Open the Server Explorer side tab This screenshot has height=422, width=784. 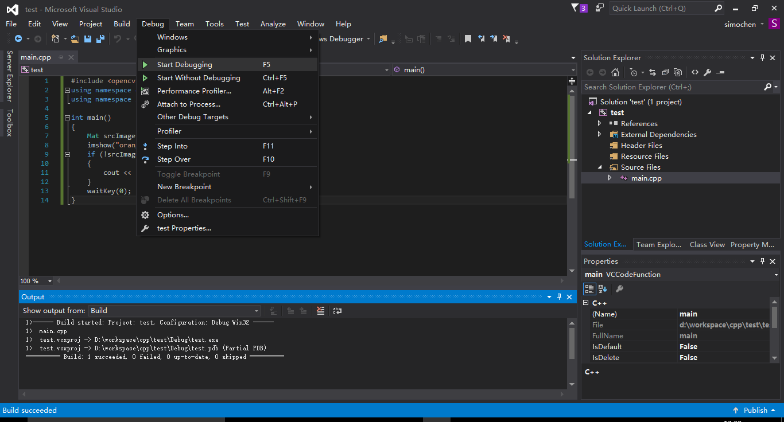tap(9, 76)
